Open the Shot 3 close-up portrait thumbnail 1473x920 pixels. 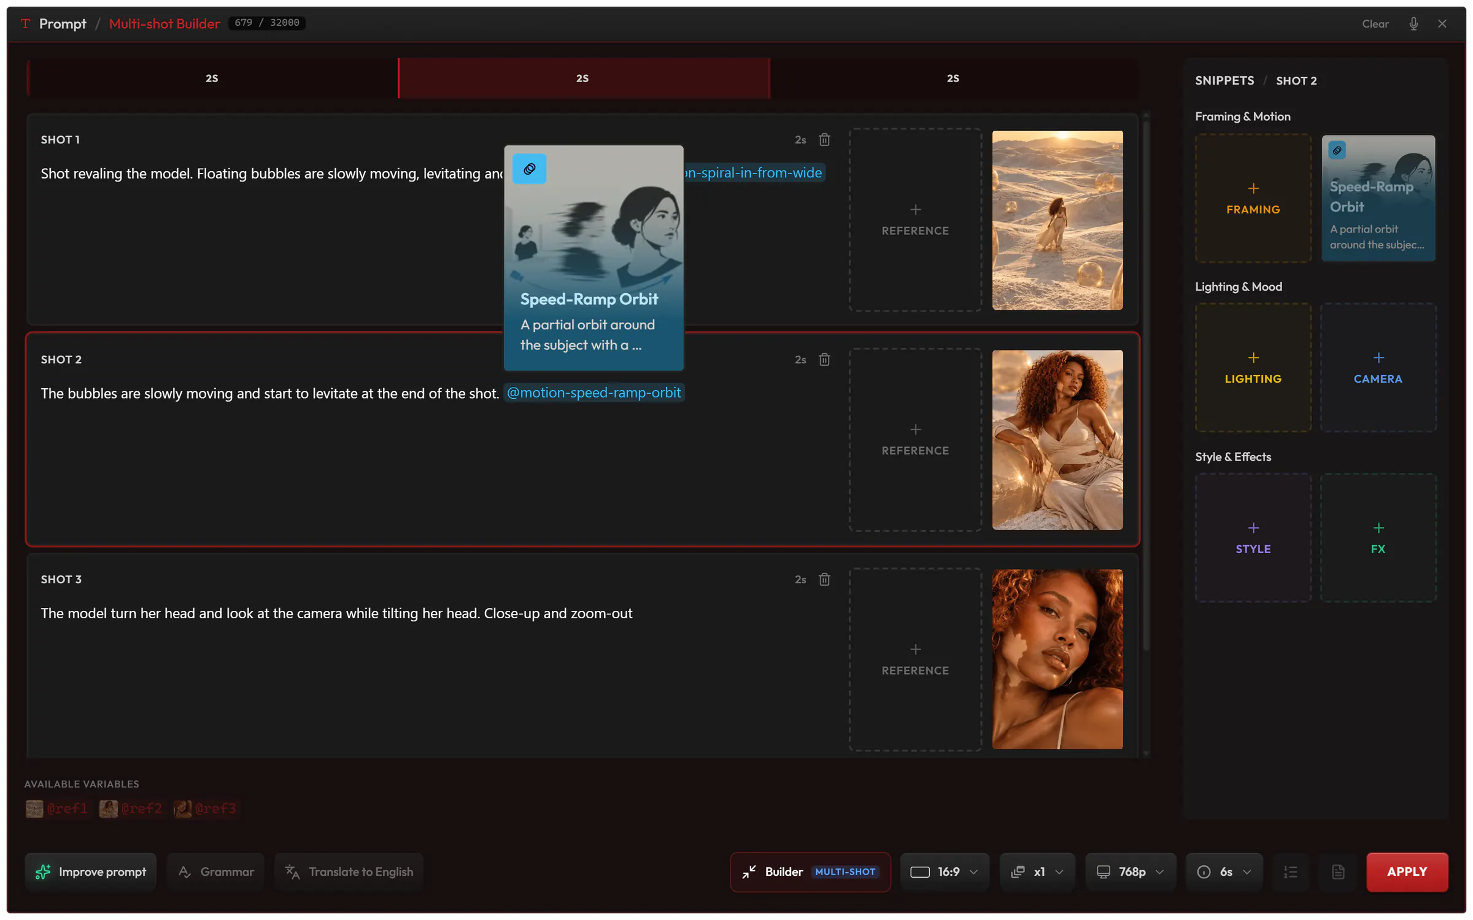tap(1057, 659)
